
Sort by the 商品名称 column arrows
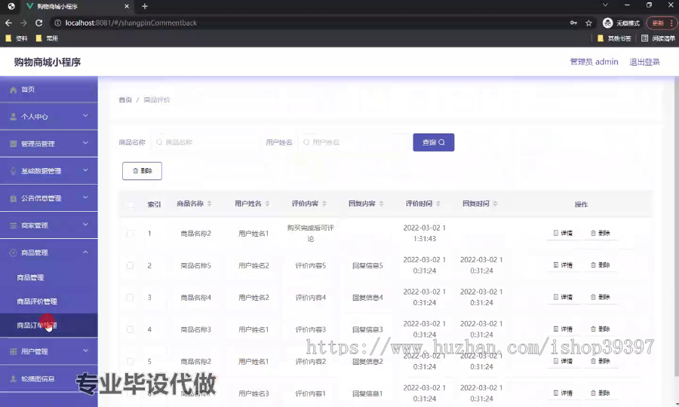[210, 203]
